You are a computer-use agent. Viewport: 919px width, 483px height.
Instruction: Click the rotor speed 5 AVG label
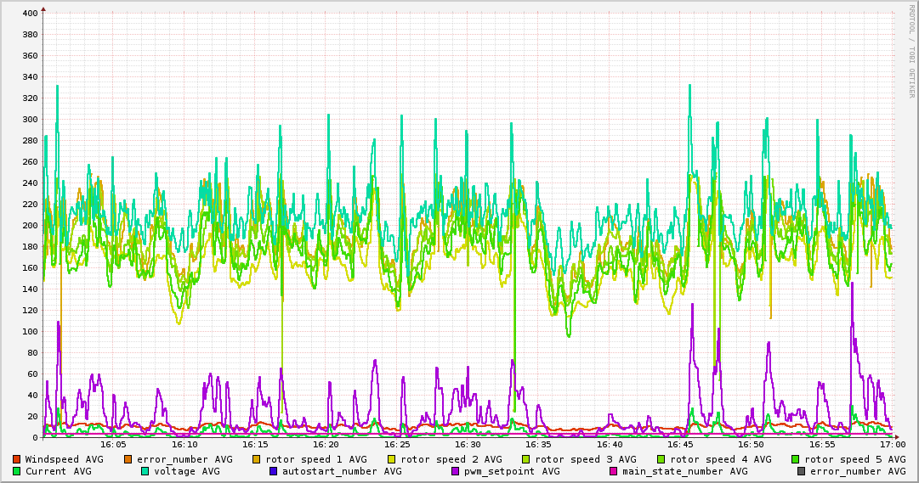point(854,459)
